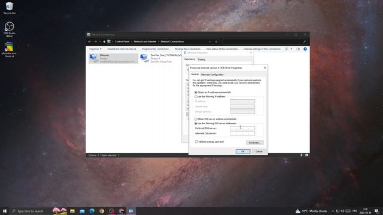Select the ZeroTier One network adapter
This screenshot has width=383, height=215.
[x=161, y=59]
